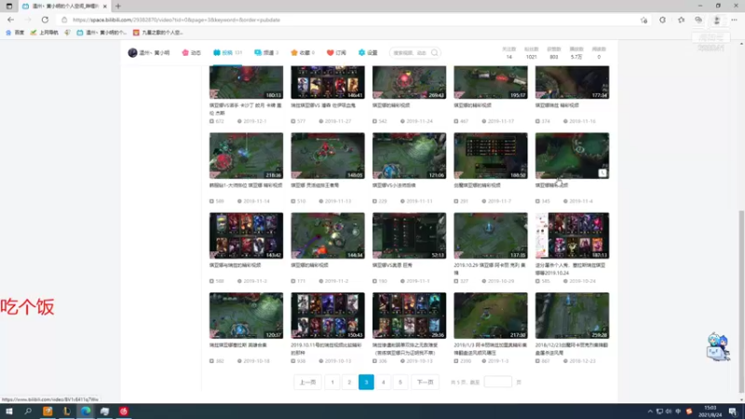The height and width of the screenshot is (419, 745).
Task: Click the address bar URL
Action: click(x=176, y=20)
